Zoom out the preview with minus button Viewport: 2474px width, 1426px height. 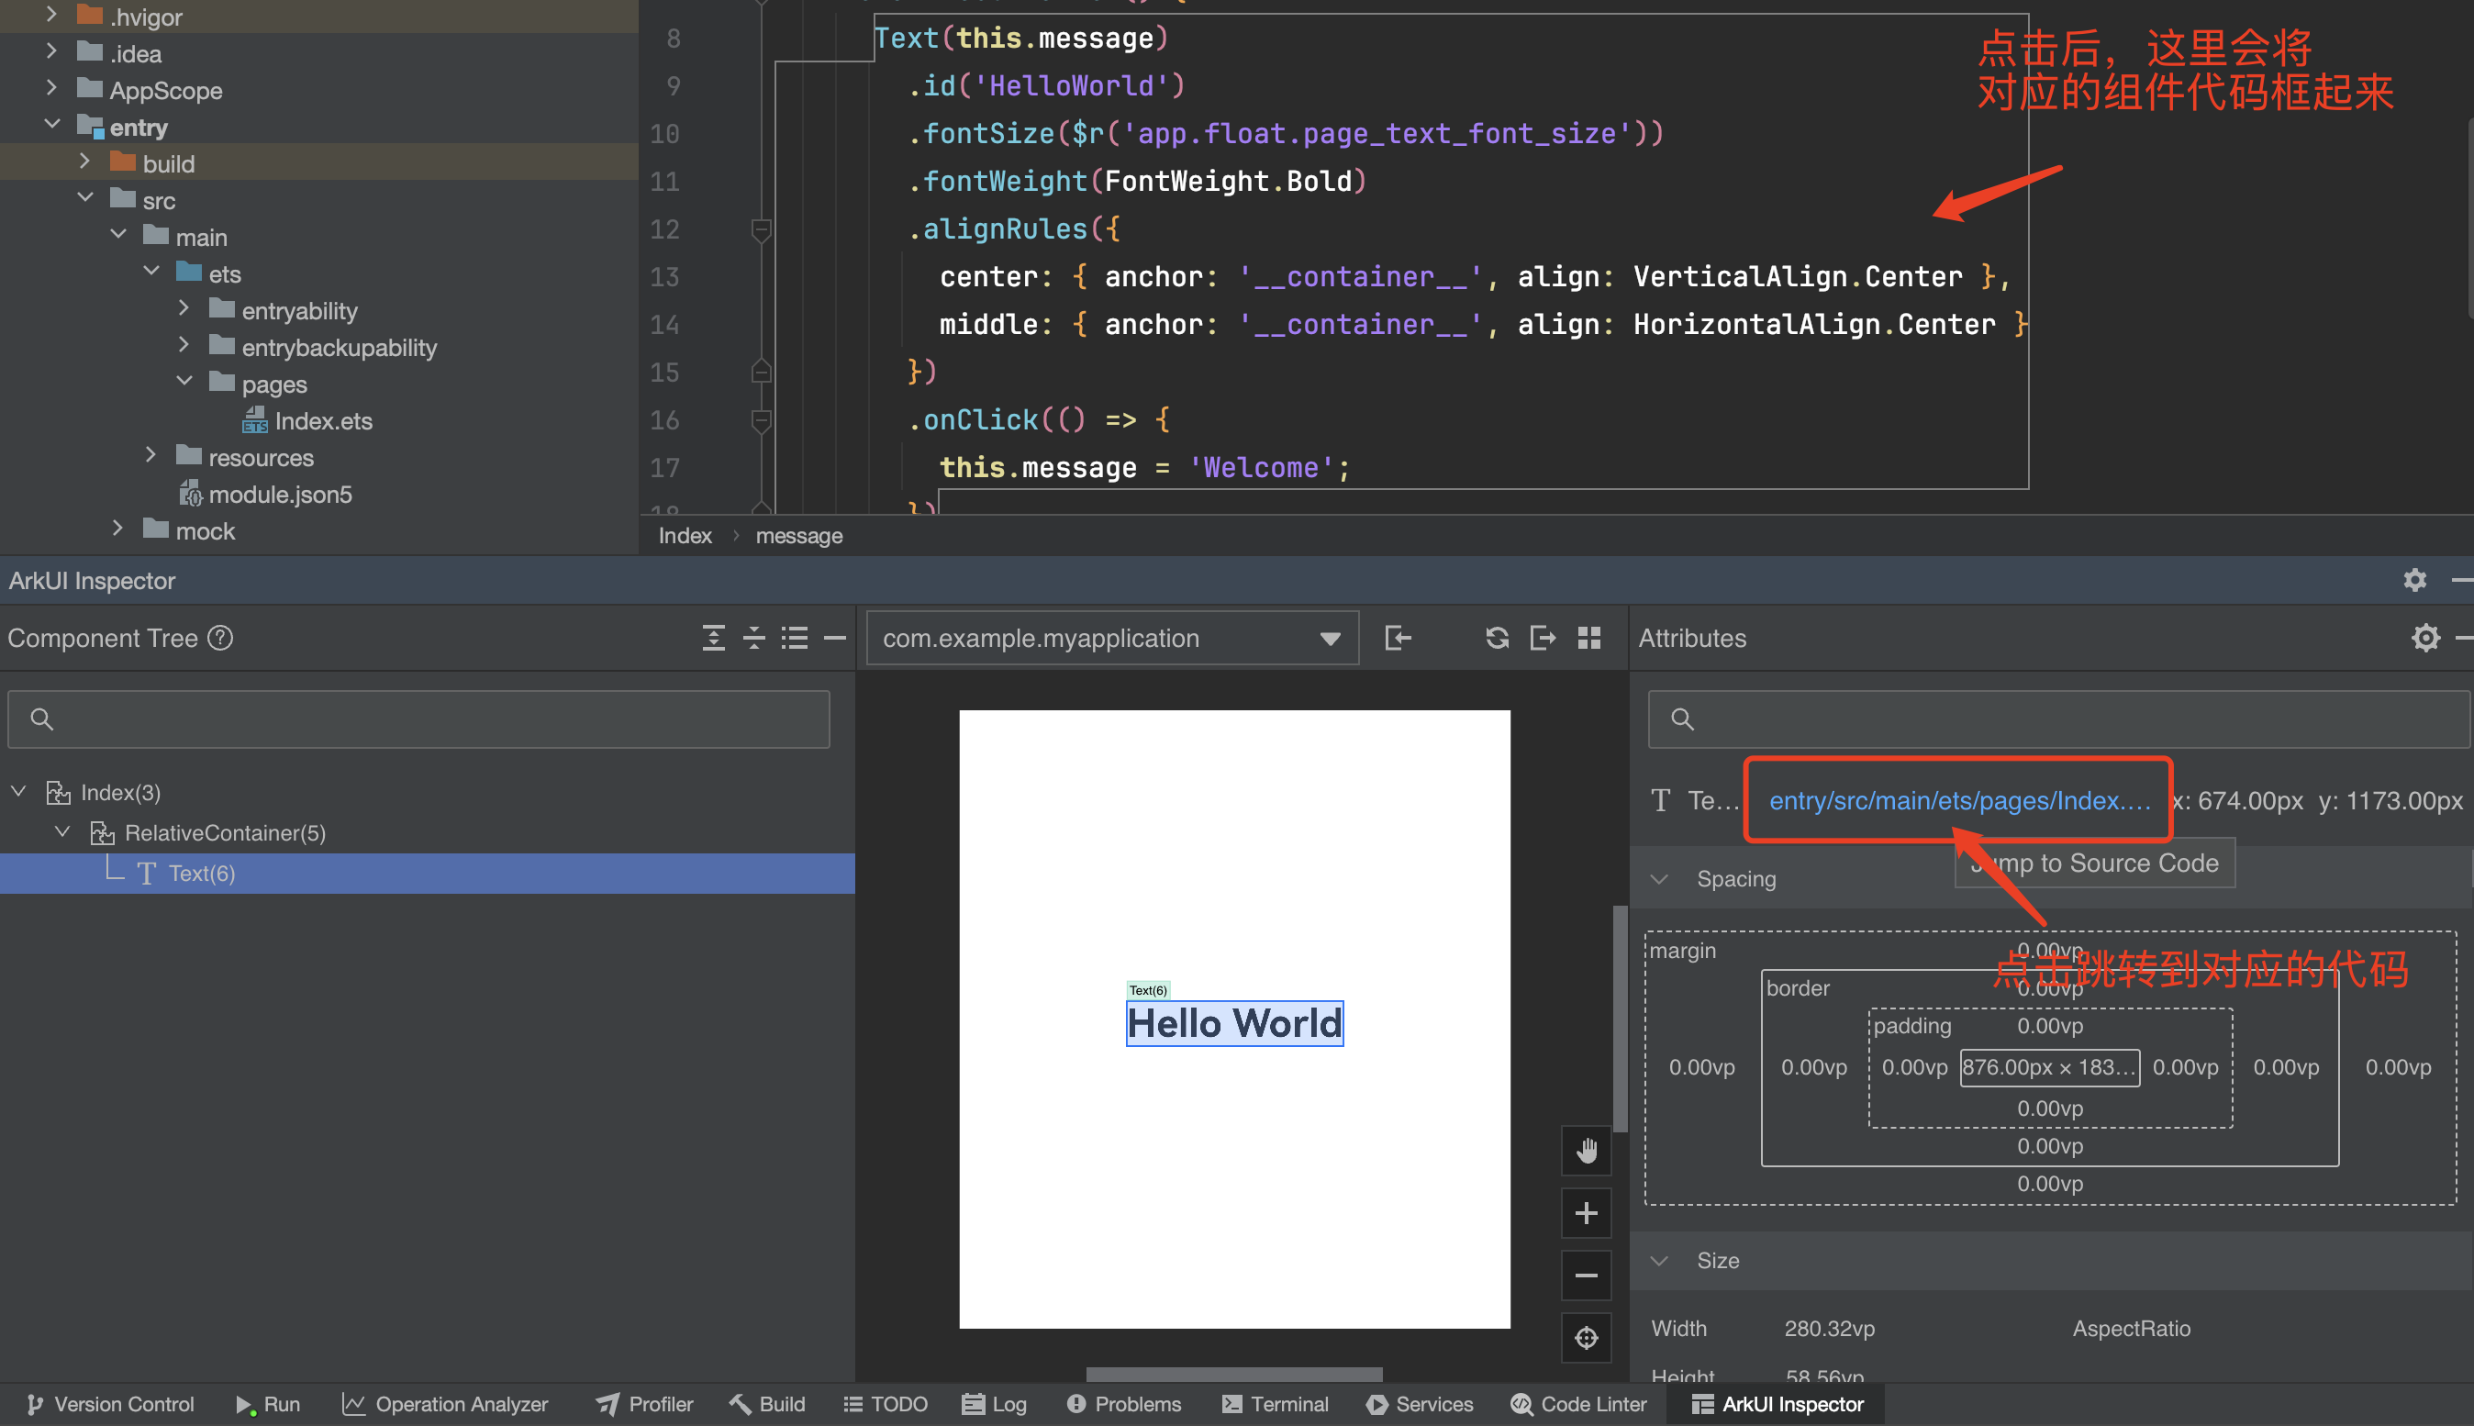pos(1586,1276)
